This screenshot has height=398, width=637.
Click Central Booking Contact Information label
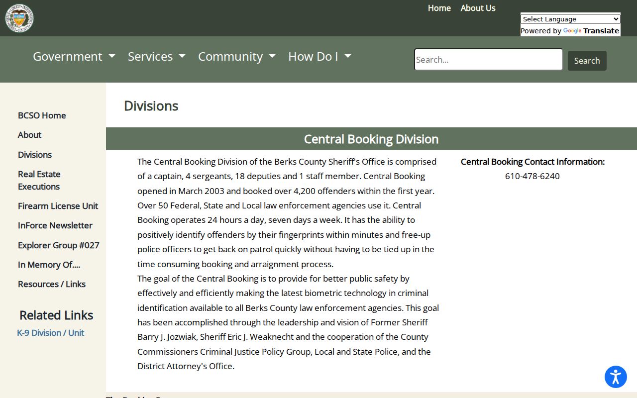click(532, 162)
